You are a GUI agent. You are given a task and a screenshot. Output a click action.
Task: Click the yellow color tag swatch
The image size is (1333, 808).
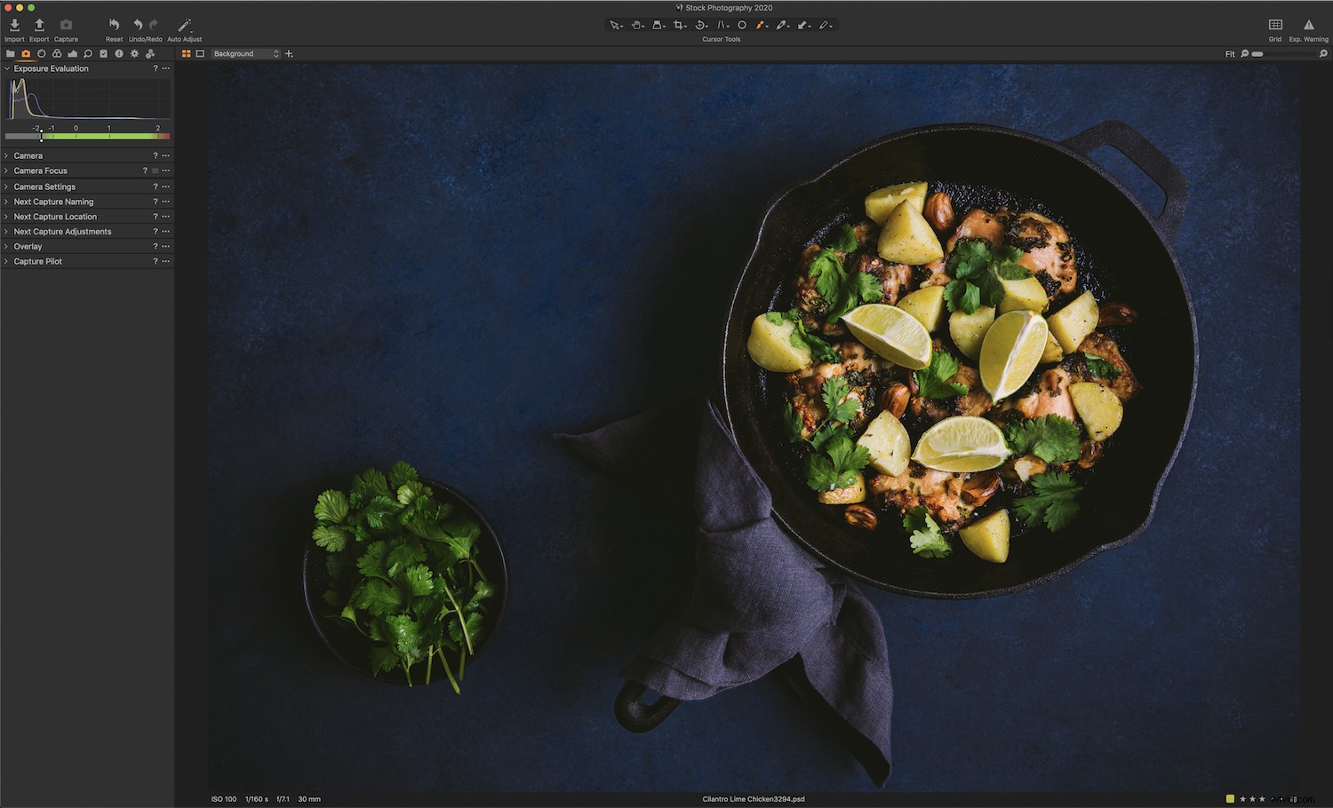[x=1231, y=798]
